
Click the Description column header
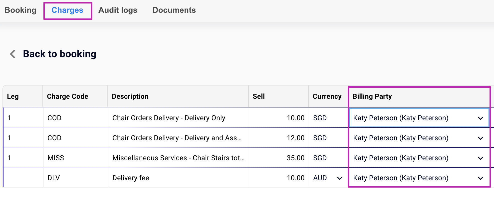[178, 96]
